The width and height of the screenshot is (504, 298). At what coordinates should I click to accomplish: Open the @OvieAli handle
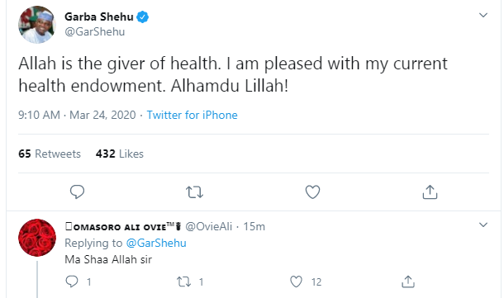[x=208, y=227]
